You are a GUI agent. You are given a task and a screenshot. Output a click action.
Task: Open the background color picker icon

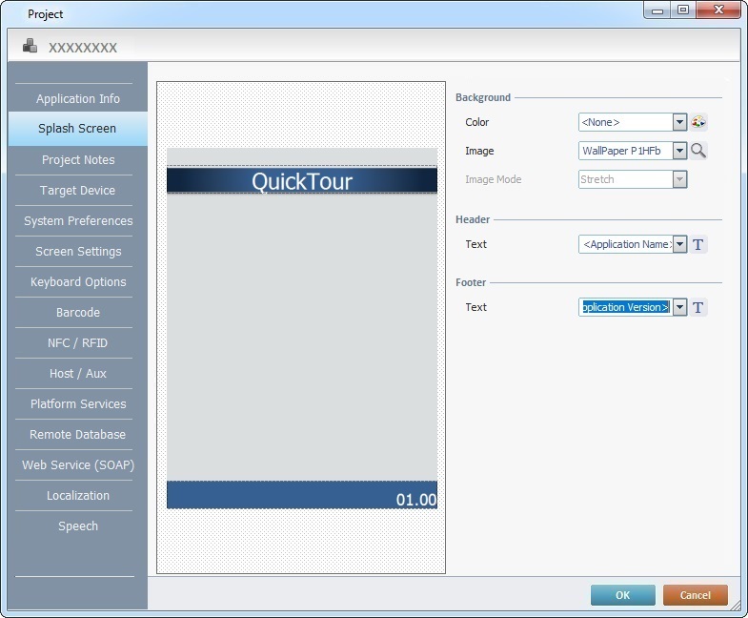coord(698,122)
